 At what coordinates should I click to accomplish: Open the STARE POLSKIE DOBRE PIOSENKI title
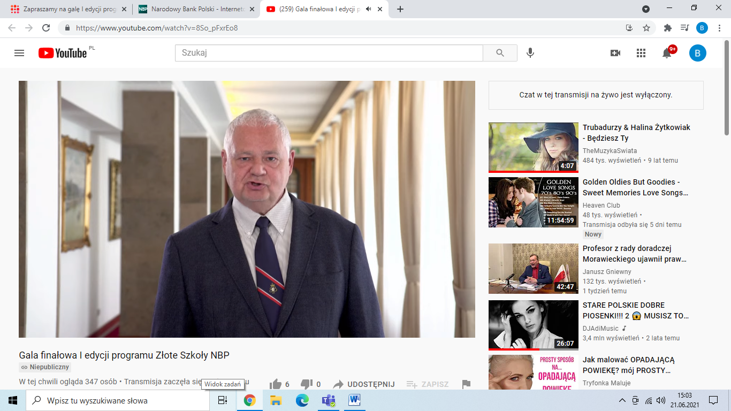636,310
